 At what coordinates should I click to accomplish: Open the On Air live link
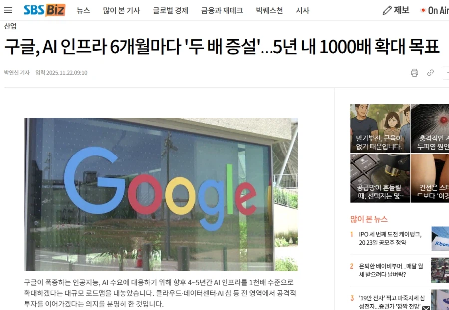(x=435, y=10)
